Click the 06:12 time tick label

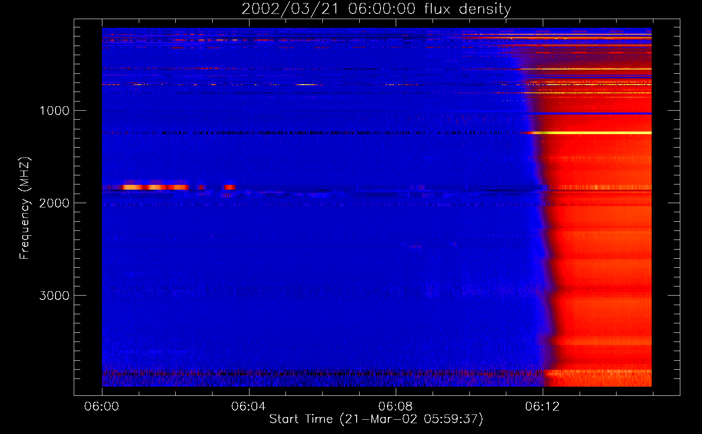click(542, 406)
